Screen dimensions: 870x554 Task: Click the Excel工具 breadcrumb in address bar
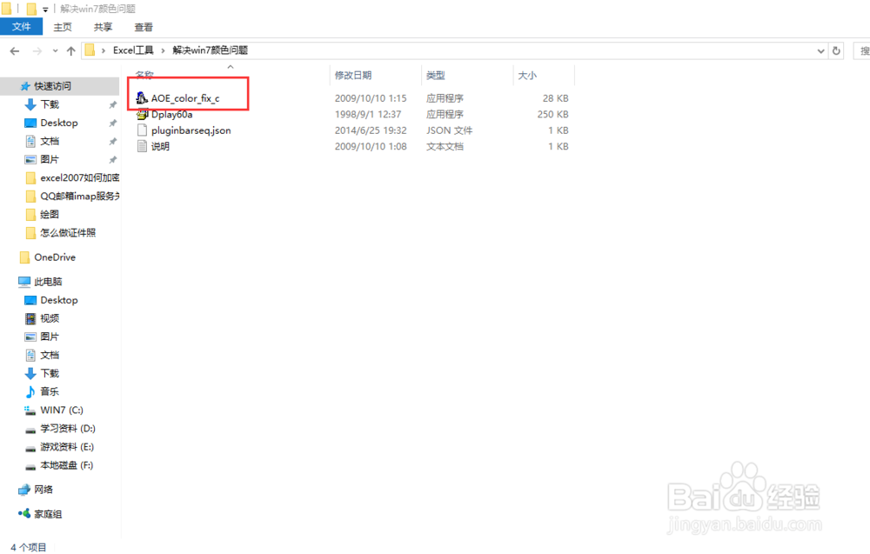[133, 50]
